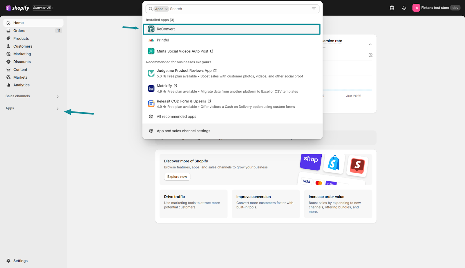Click the Markets globe icon
Viewport: 465px width, 268px height.
[x=8, y=77]
